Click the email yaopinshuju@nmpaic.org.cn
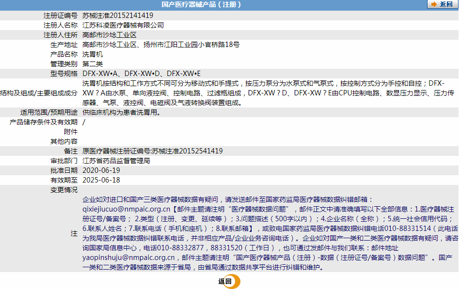The height and width of the screenshot is (289, 460). pos(128,258)
